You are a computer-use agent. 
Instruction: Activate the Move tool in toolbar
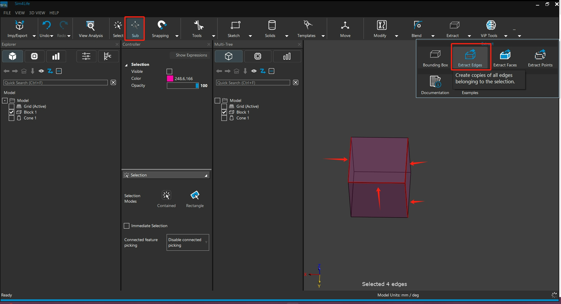coord(345,29)
